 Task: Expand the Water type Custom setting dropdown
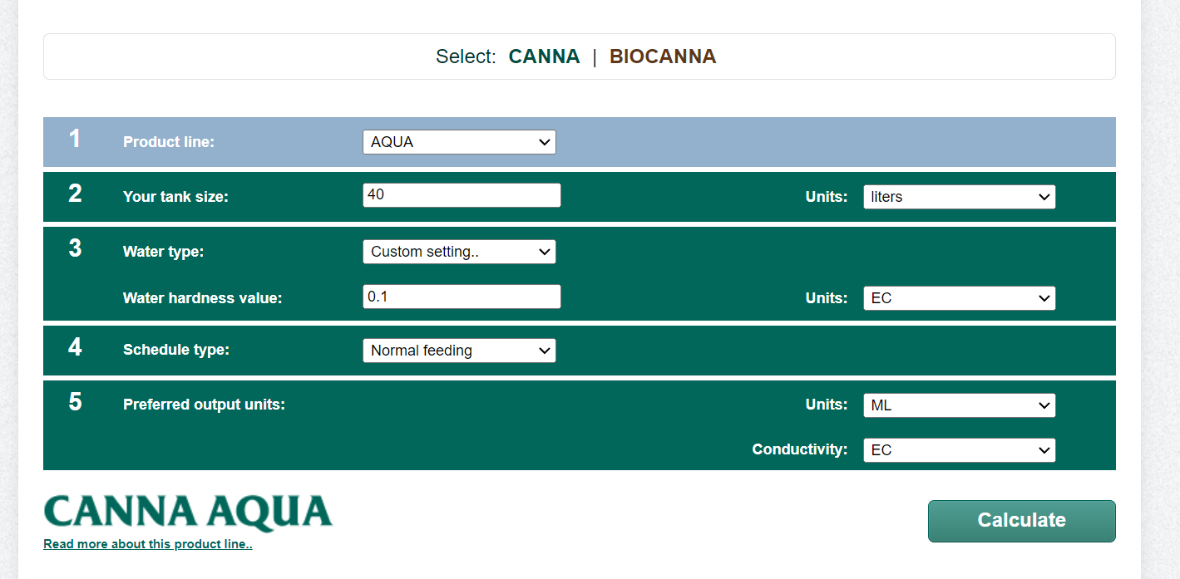[459, 252]
